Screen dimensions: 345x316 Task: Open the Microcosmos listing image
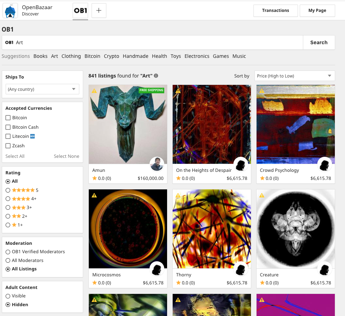[128, 229]
